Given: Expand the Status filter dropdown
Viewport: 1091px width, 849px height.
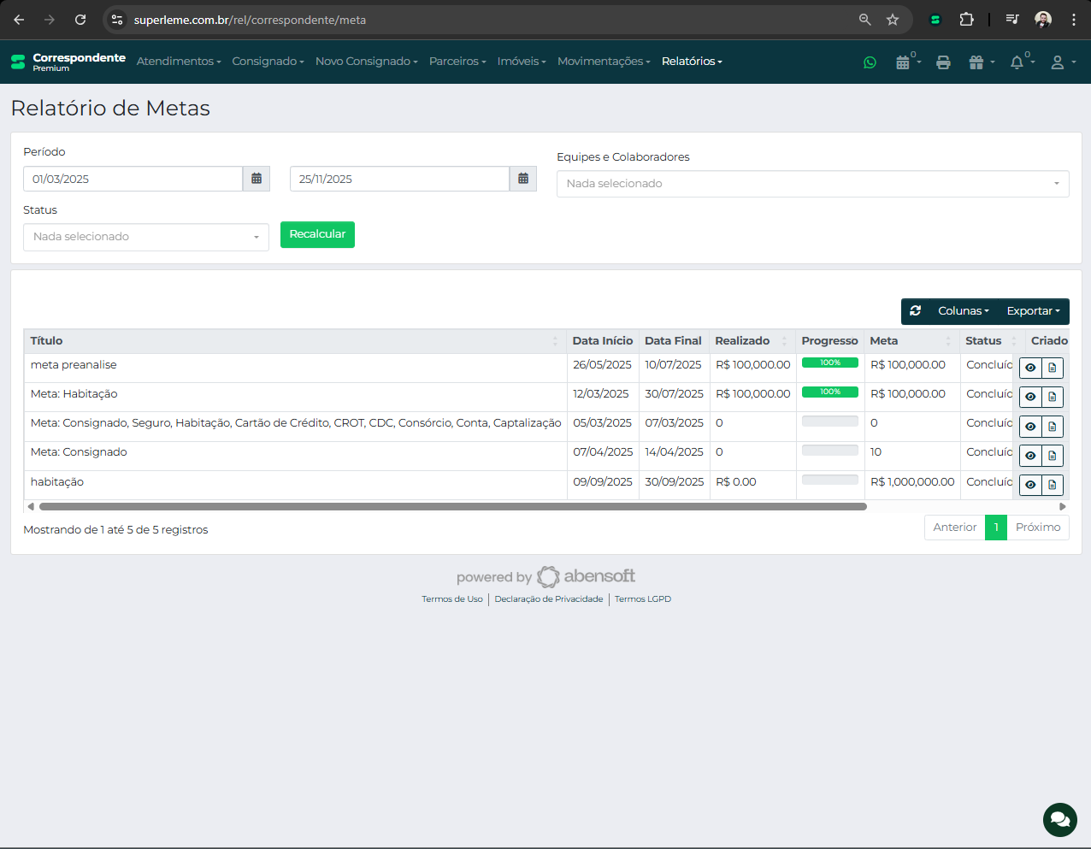Looking at the screenshot, I should 146,237.
